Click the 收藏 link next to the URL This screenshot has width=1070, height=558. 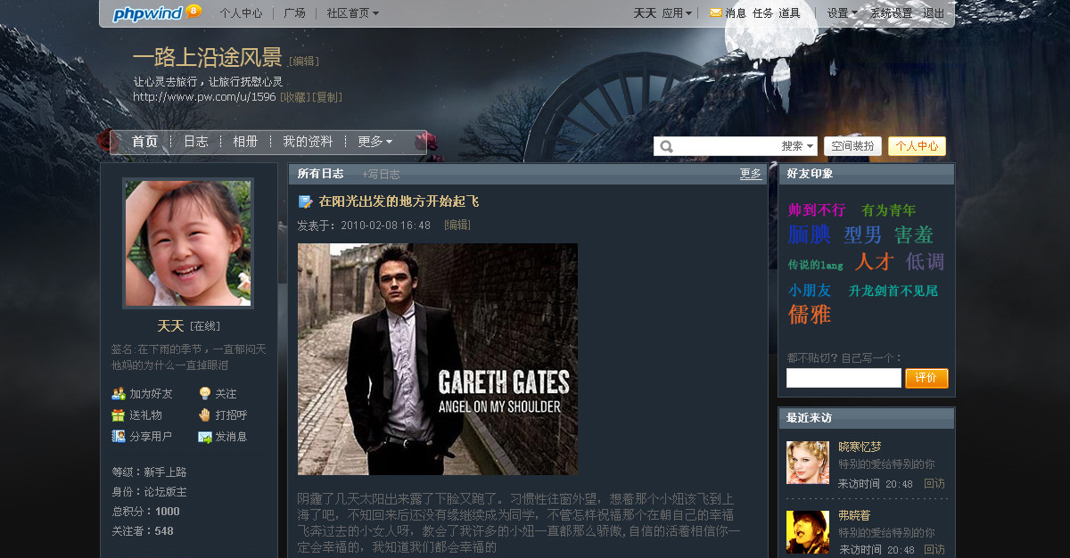(295, 96)
